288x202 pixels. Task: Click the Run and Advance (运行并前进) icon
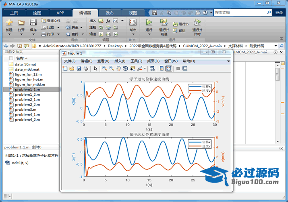(x=164, y=22)
